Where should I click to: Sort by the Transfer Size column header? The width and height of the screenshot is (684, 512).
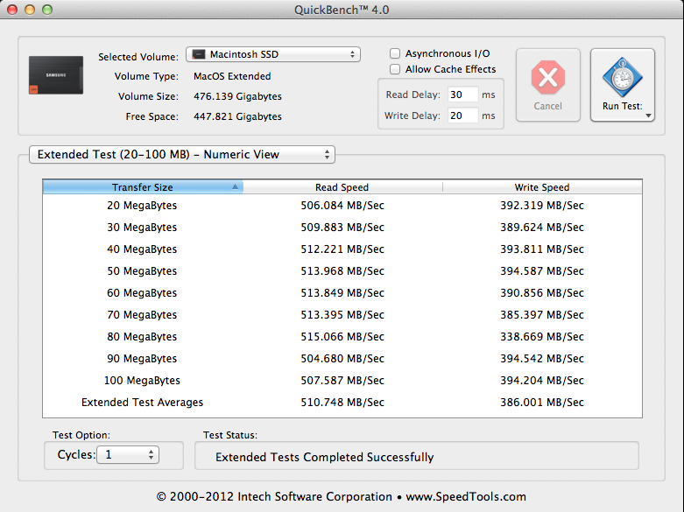coord(143,187)
